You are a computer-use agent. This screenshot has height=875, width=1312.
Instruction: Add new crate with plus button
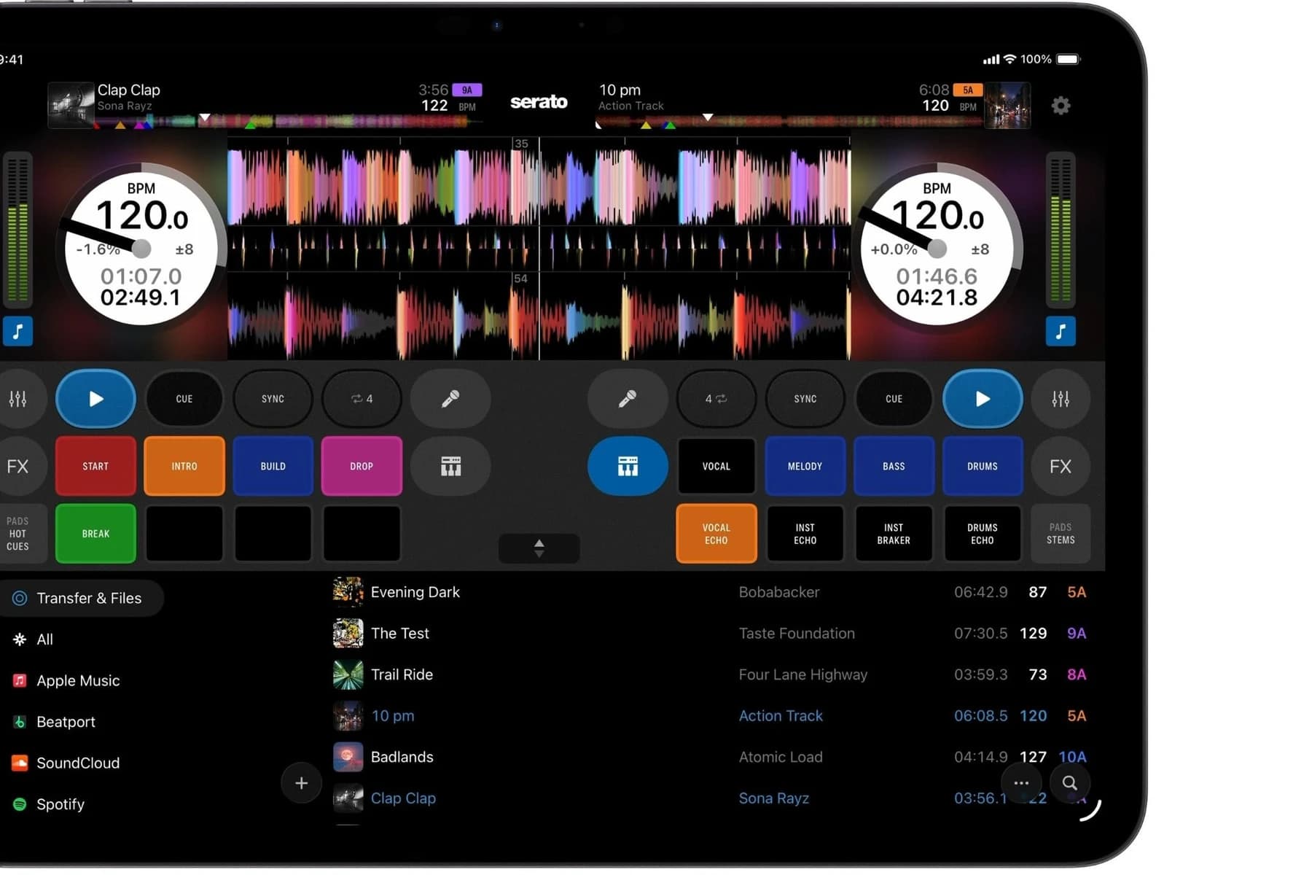(x=301, y=783)
